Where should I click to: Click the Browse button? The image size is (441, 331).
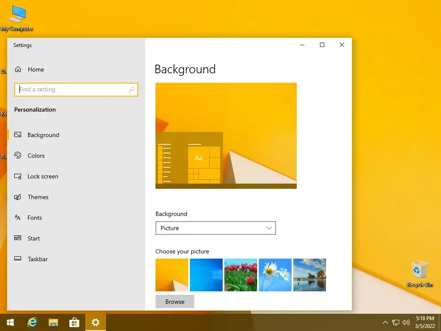tap(175, 301)
